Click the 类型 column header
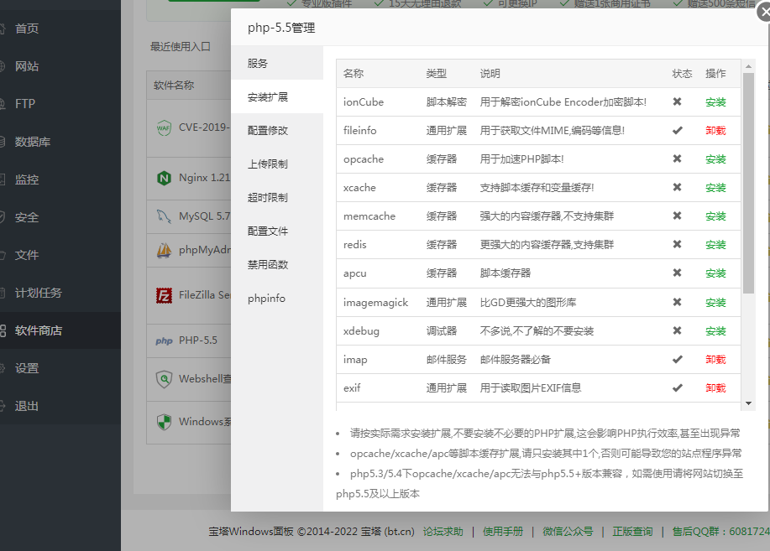Viewport: 770px width, 551px height. pyautogui.click(x=437, y=74)
